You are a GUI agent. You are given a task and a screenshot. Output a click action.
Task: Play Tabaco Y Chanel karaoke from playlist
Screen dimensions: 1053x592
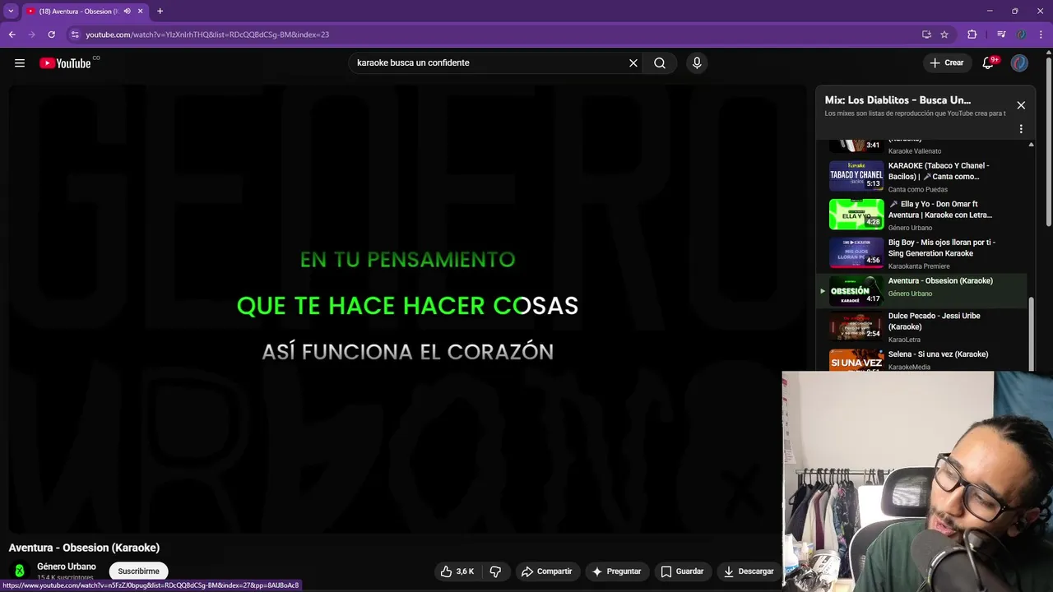click(921, 177)
